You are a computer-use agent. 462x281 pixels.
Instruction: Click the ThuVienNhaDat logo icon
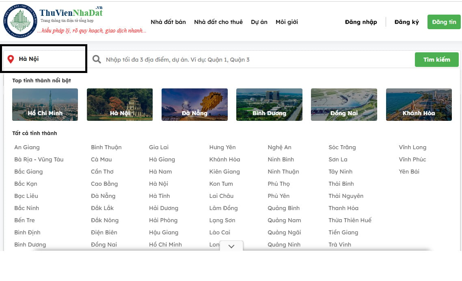(x=19, y=21)
